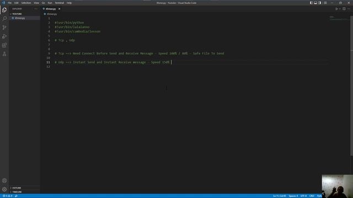Open the Testing flask view
353x198 pixels.
(4, 54)
